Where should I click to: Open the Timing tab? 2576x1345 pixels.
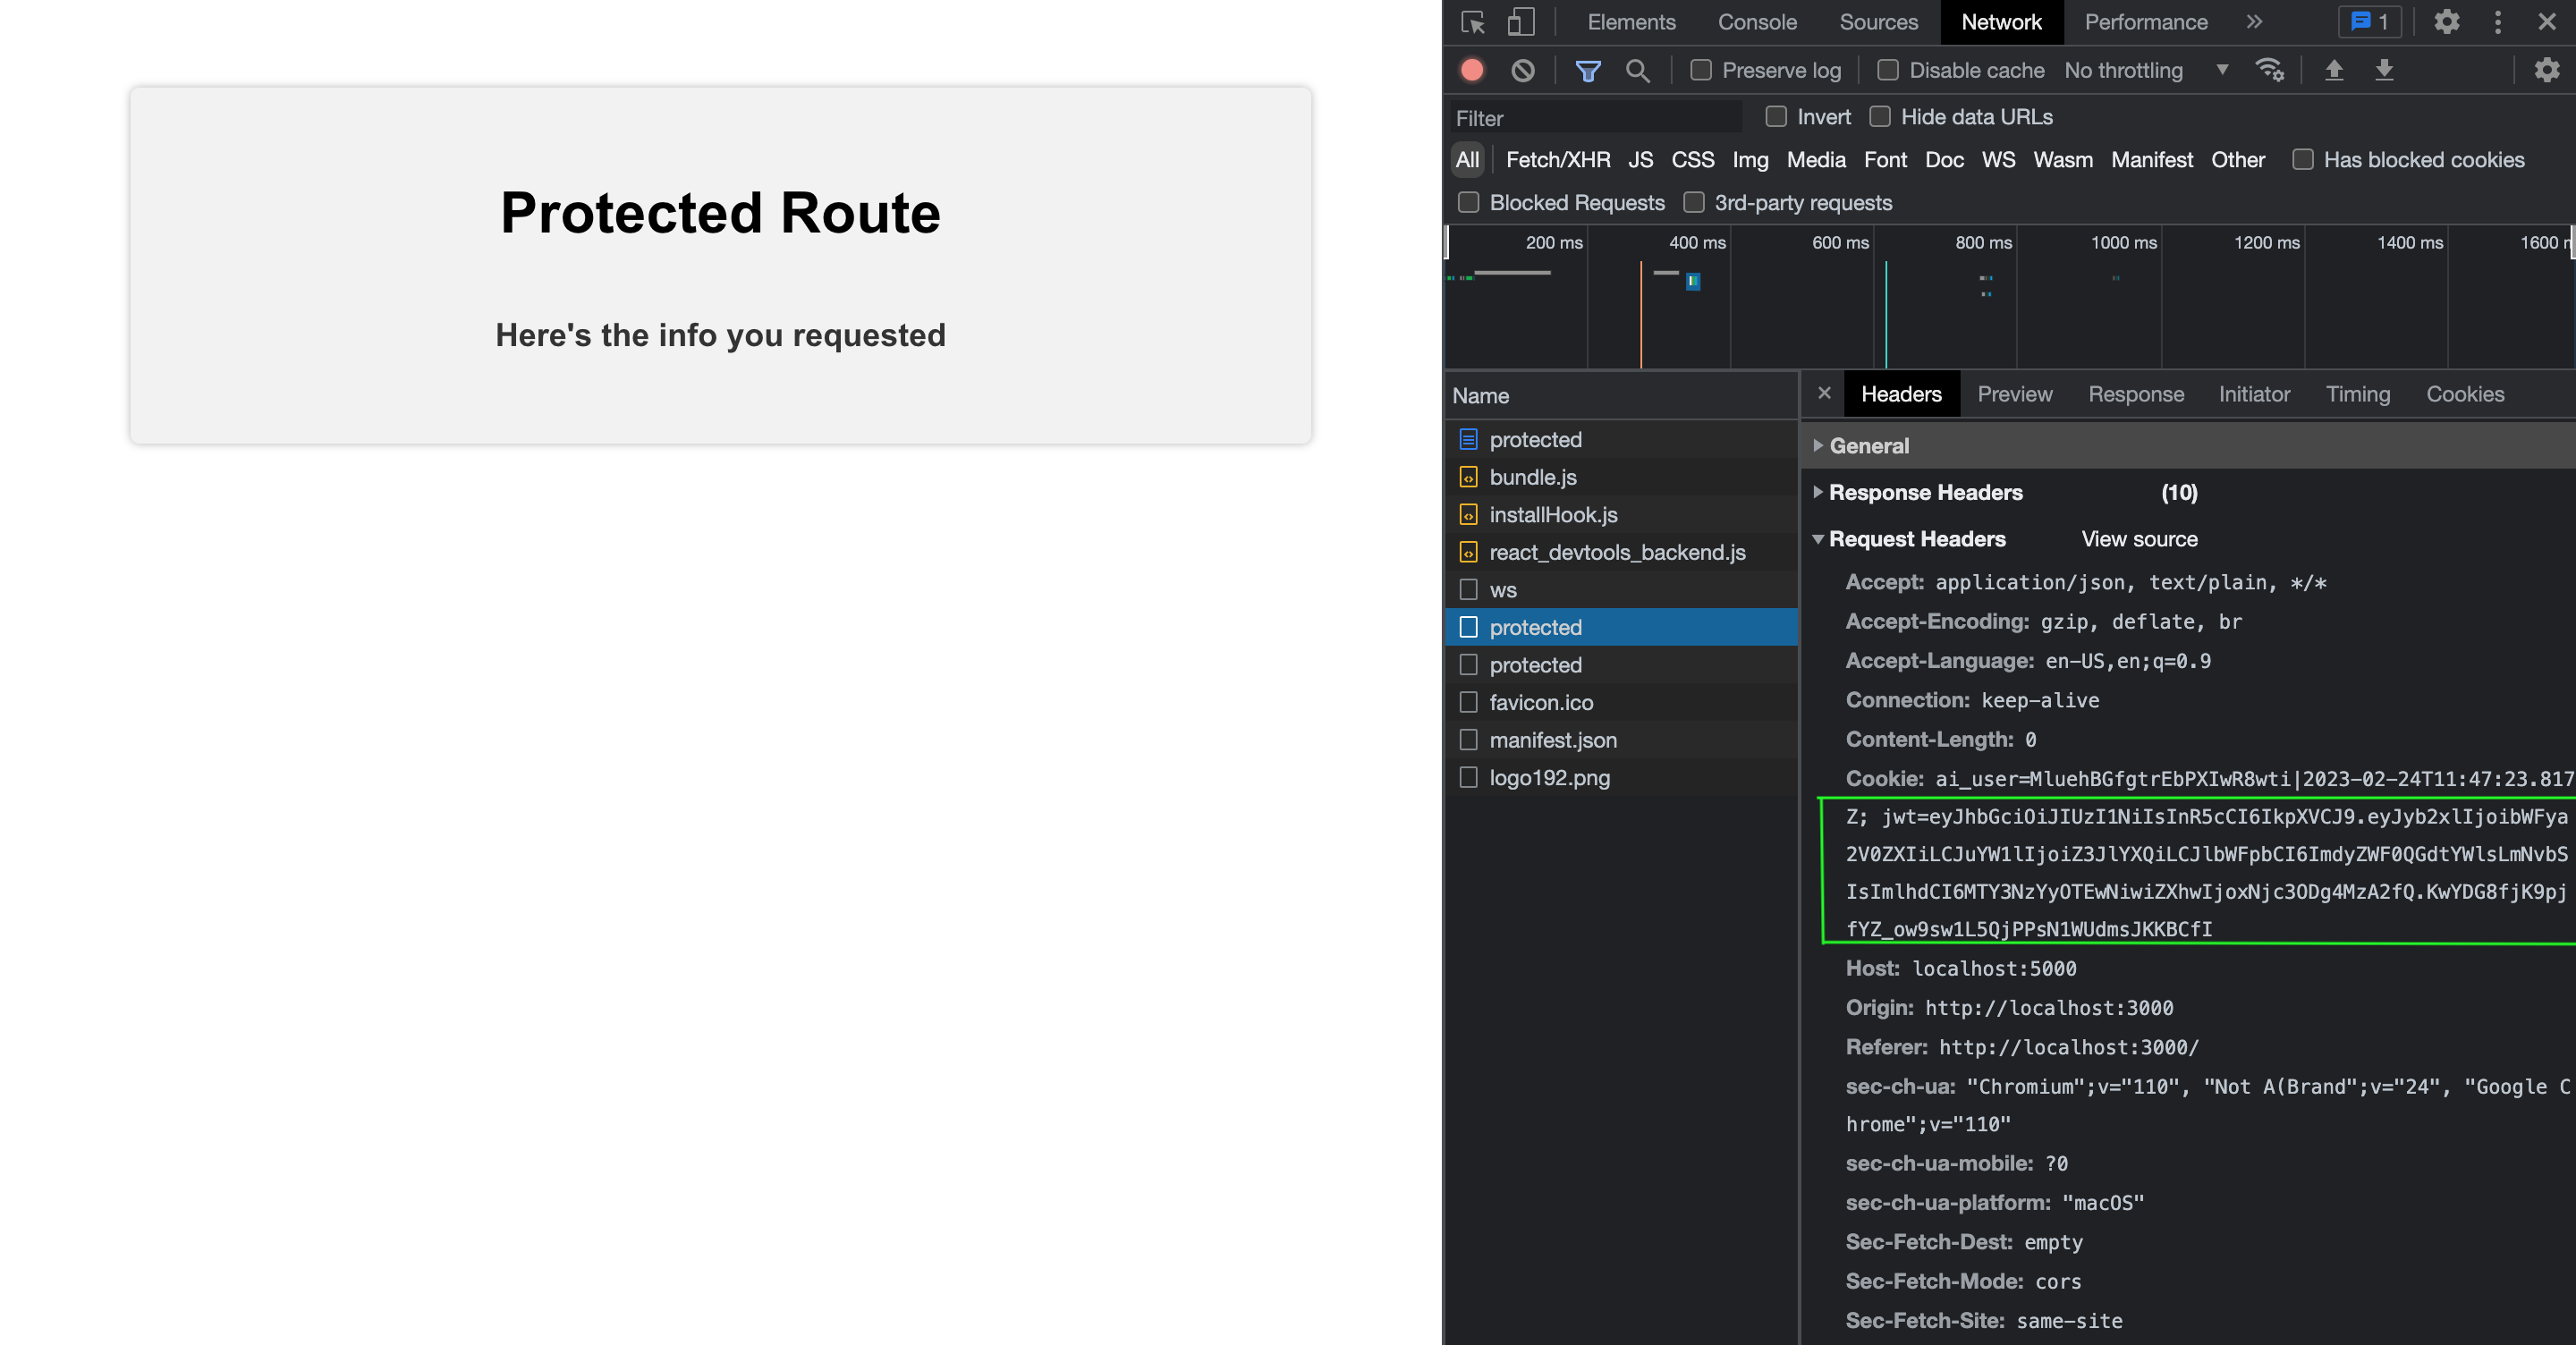(x=2357, y=394)
